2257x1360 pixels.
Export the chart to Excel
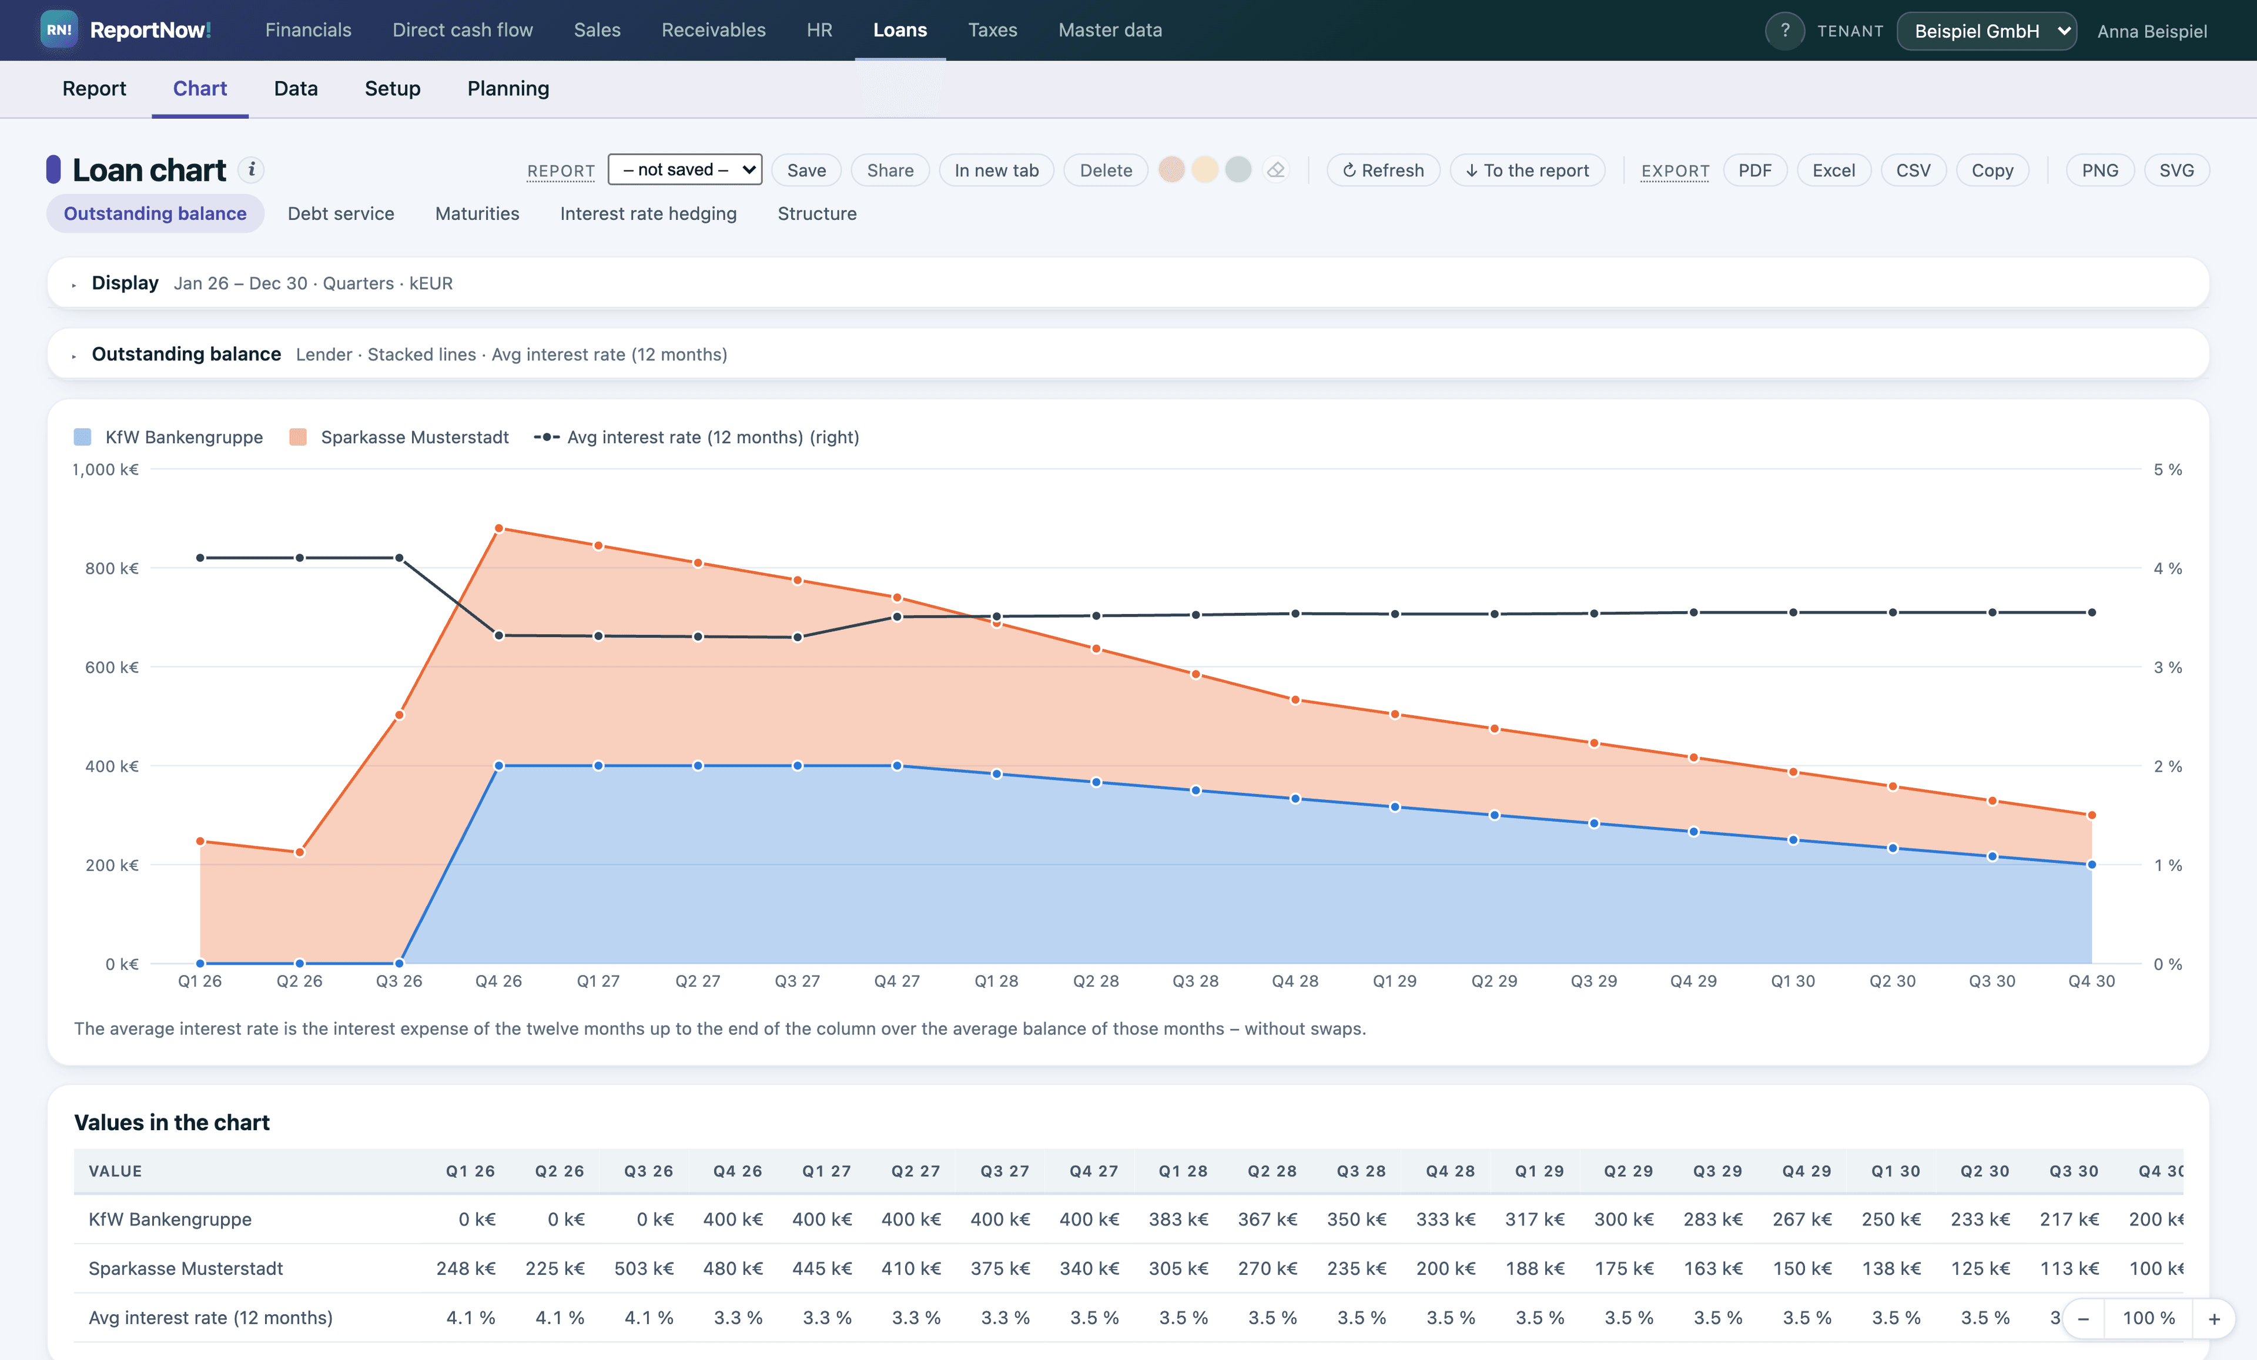[1834, 170]
